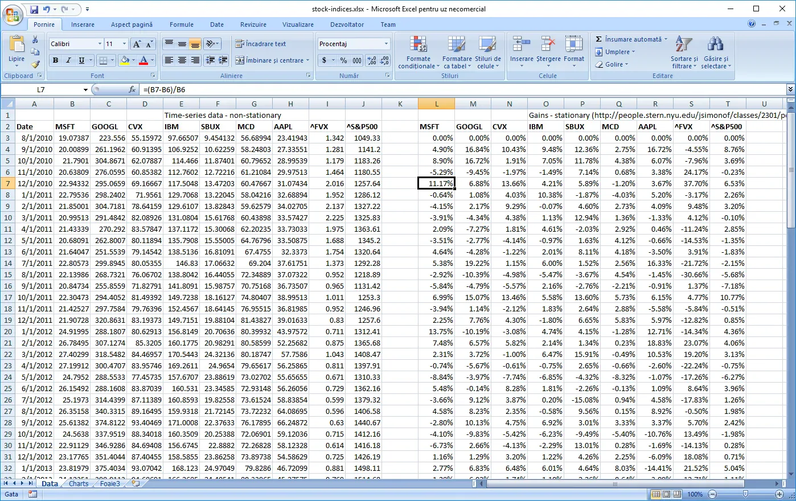Increase the number of decimal places
Screen dimensions: 796x501
pos(372,60)
